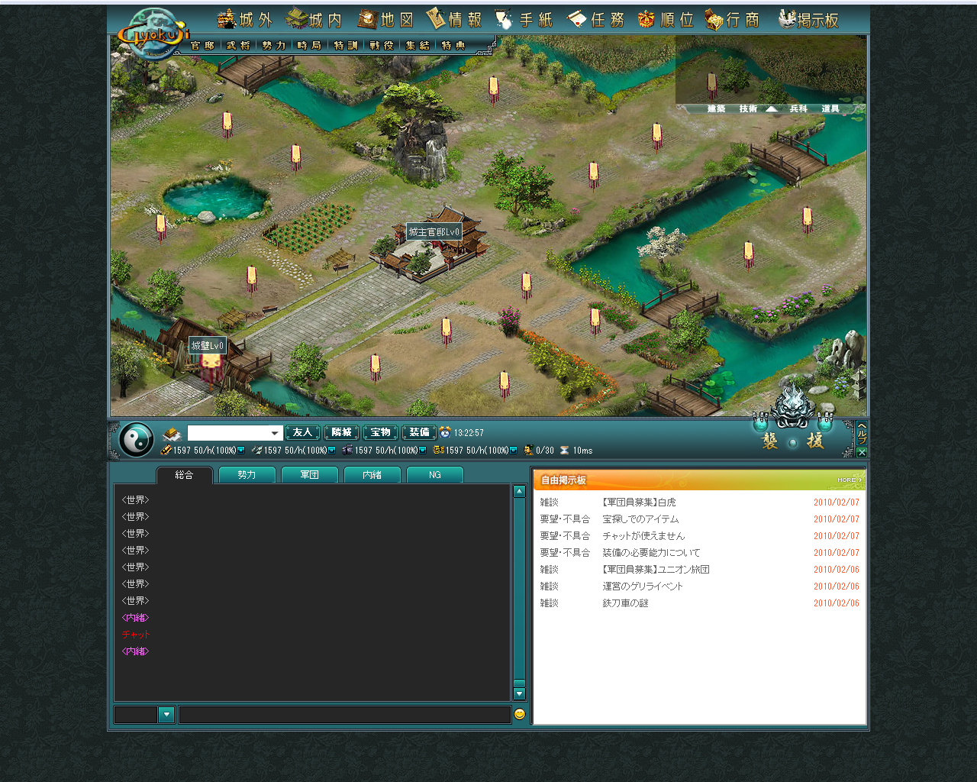Click the third resource icon
Image resolution: width=977 pixels, height=782 pixels.
pos(347,450)
